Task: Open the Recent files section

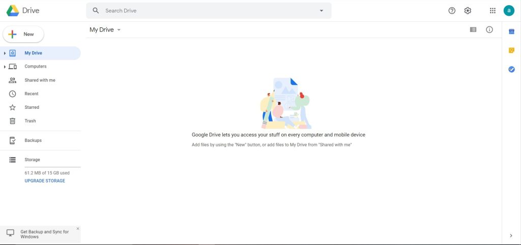Action: [32, 94]
